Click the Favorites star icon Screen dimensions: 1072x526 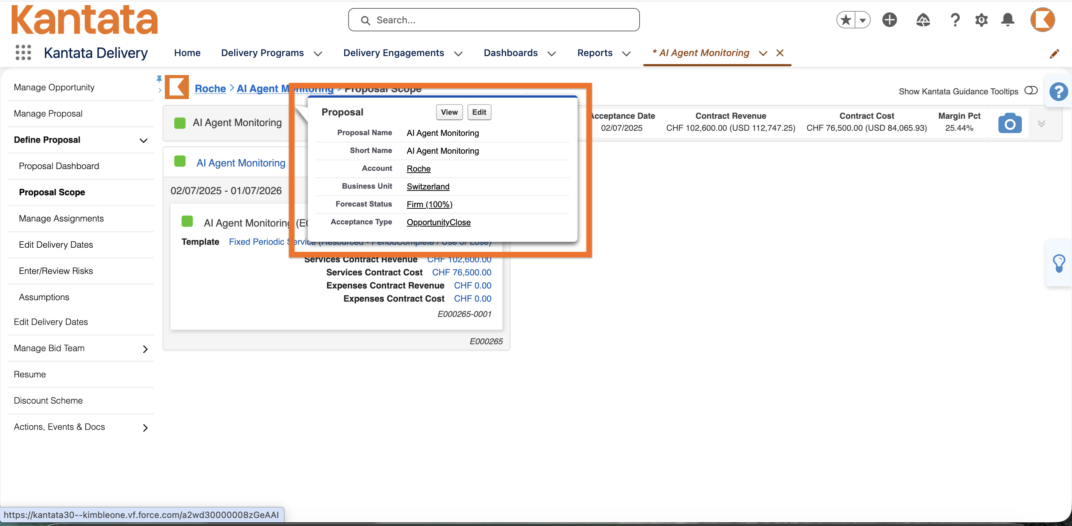[x=846, y=20]
